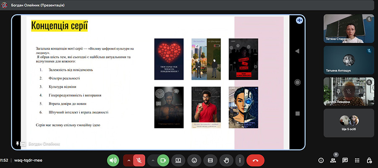Start presenting your screen
Viewport: 378px width, 168px height.
[178, 160]
